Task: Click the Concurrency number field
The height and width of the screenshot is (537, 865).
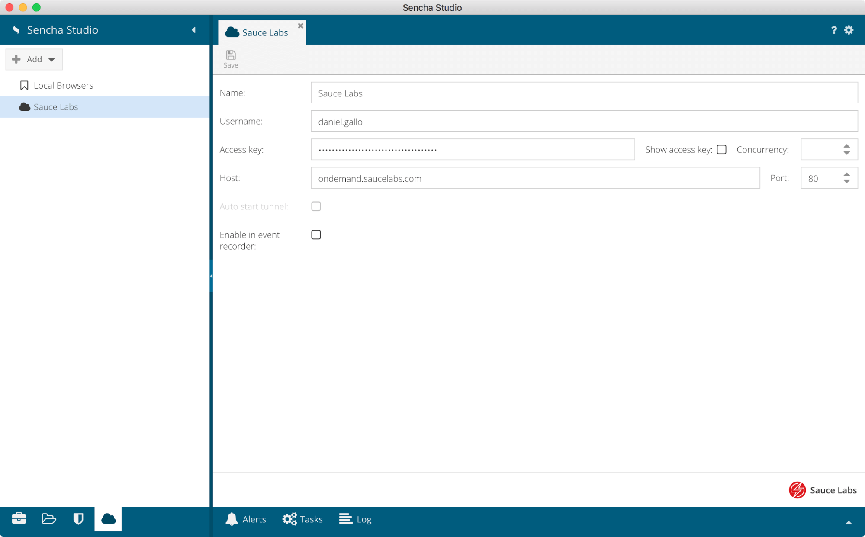Action: click(821, 150)
